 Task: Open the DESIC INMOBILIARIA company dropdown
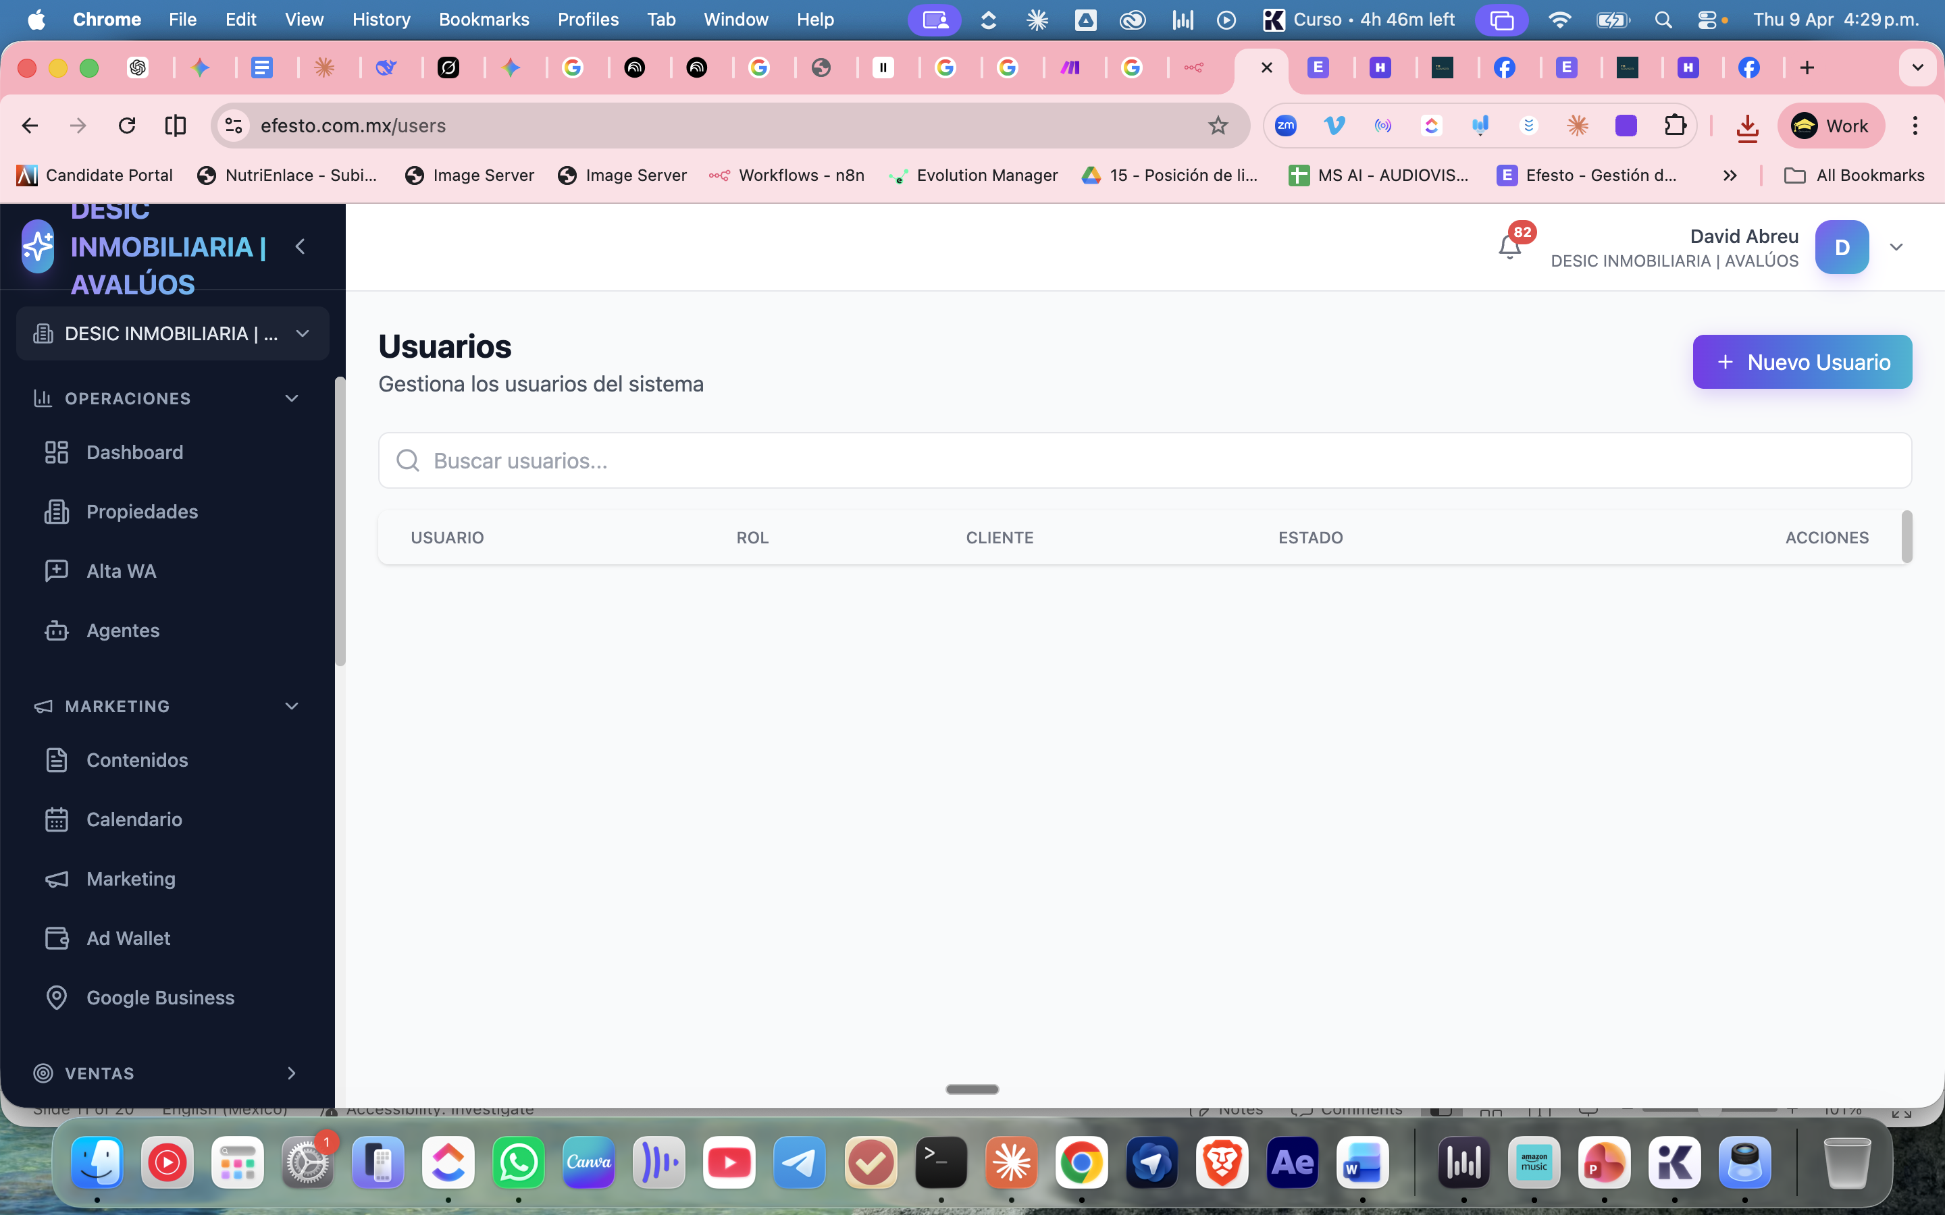point(172,333)
